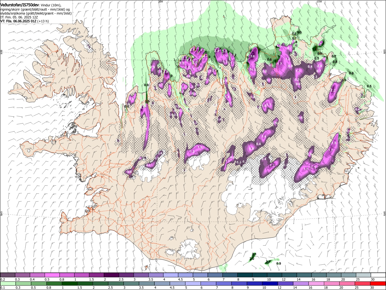Click bottom-row legend swatch between 18 and 20
The width and height of the screenshot is (386, 290).
(x=331, y=284)
